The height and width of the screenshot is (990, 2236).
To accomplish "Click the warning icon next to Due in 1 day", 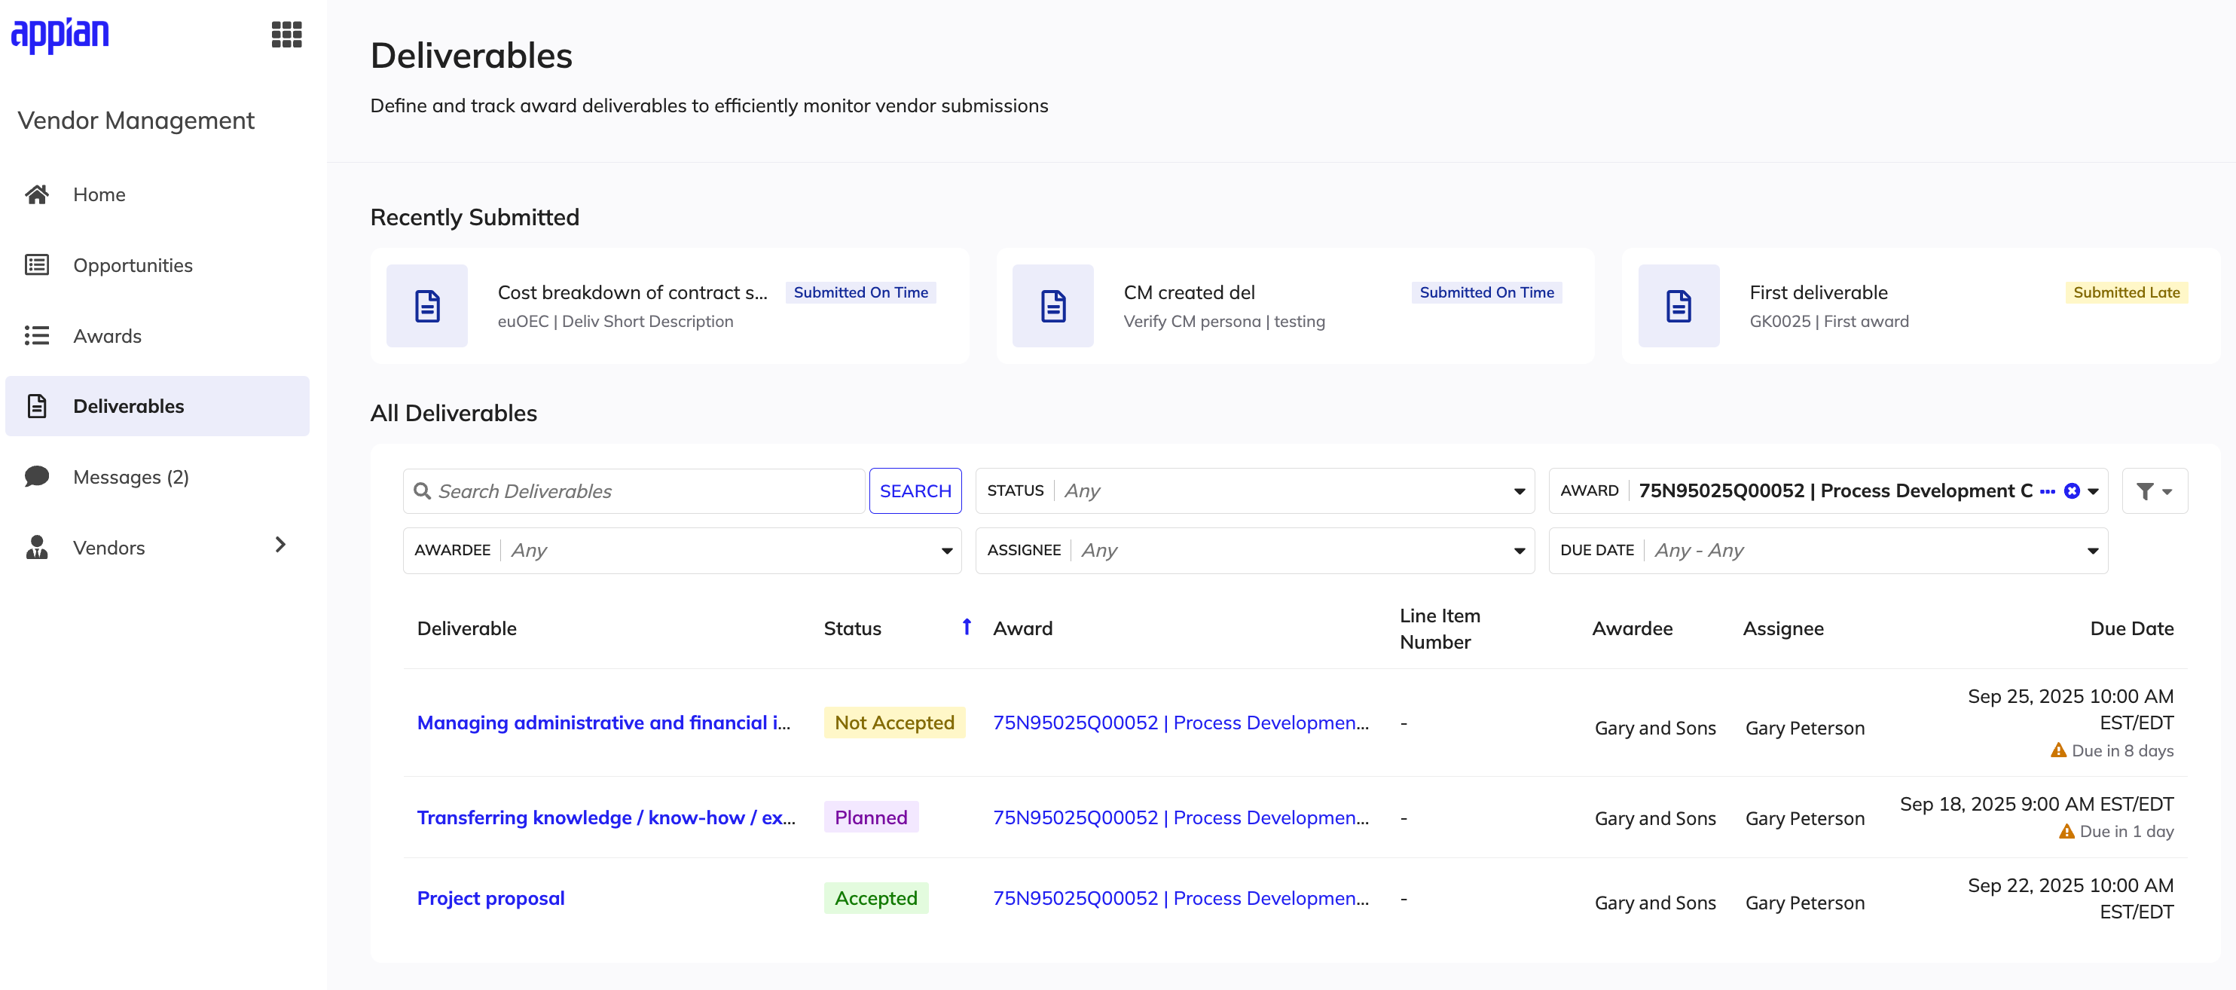I will (x=2066, y=831).
